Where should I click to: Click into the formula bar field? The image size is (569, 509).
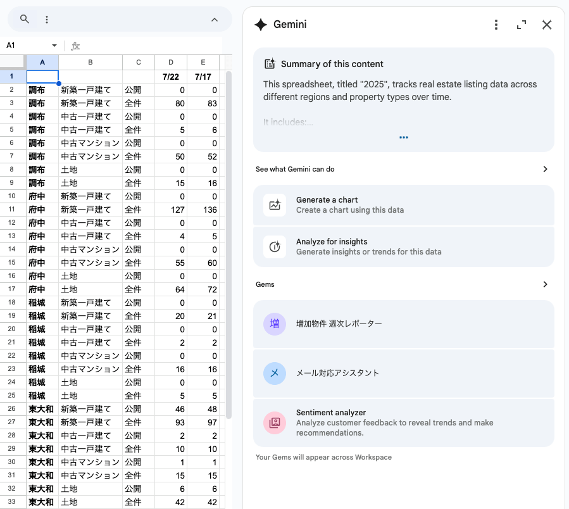pyautogui.click(x=151, y=46)
